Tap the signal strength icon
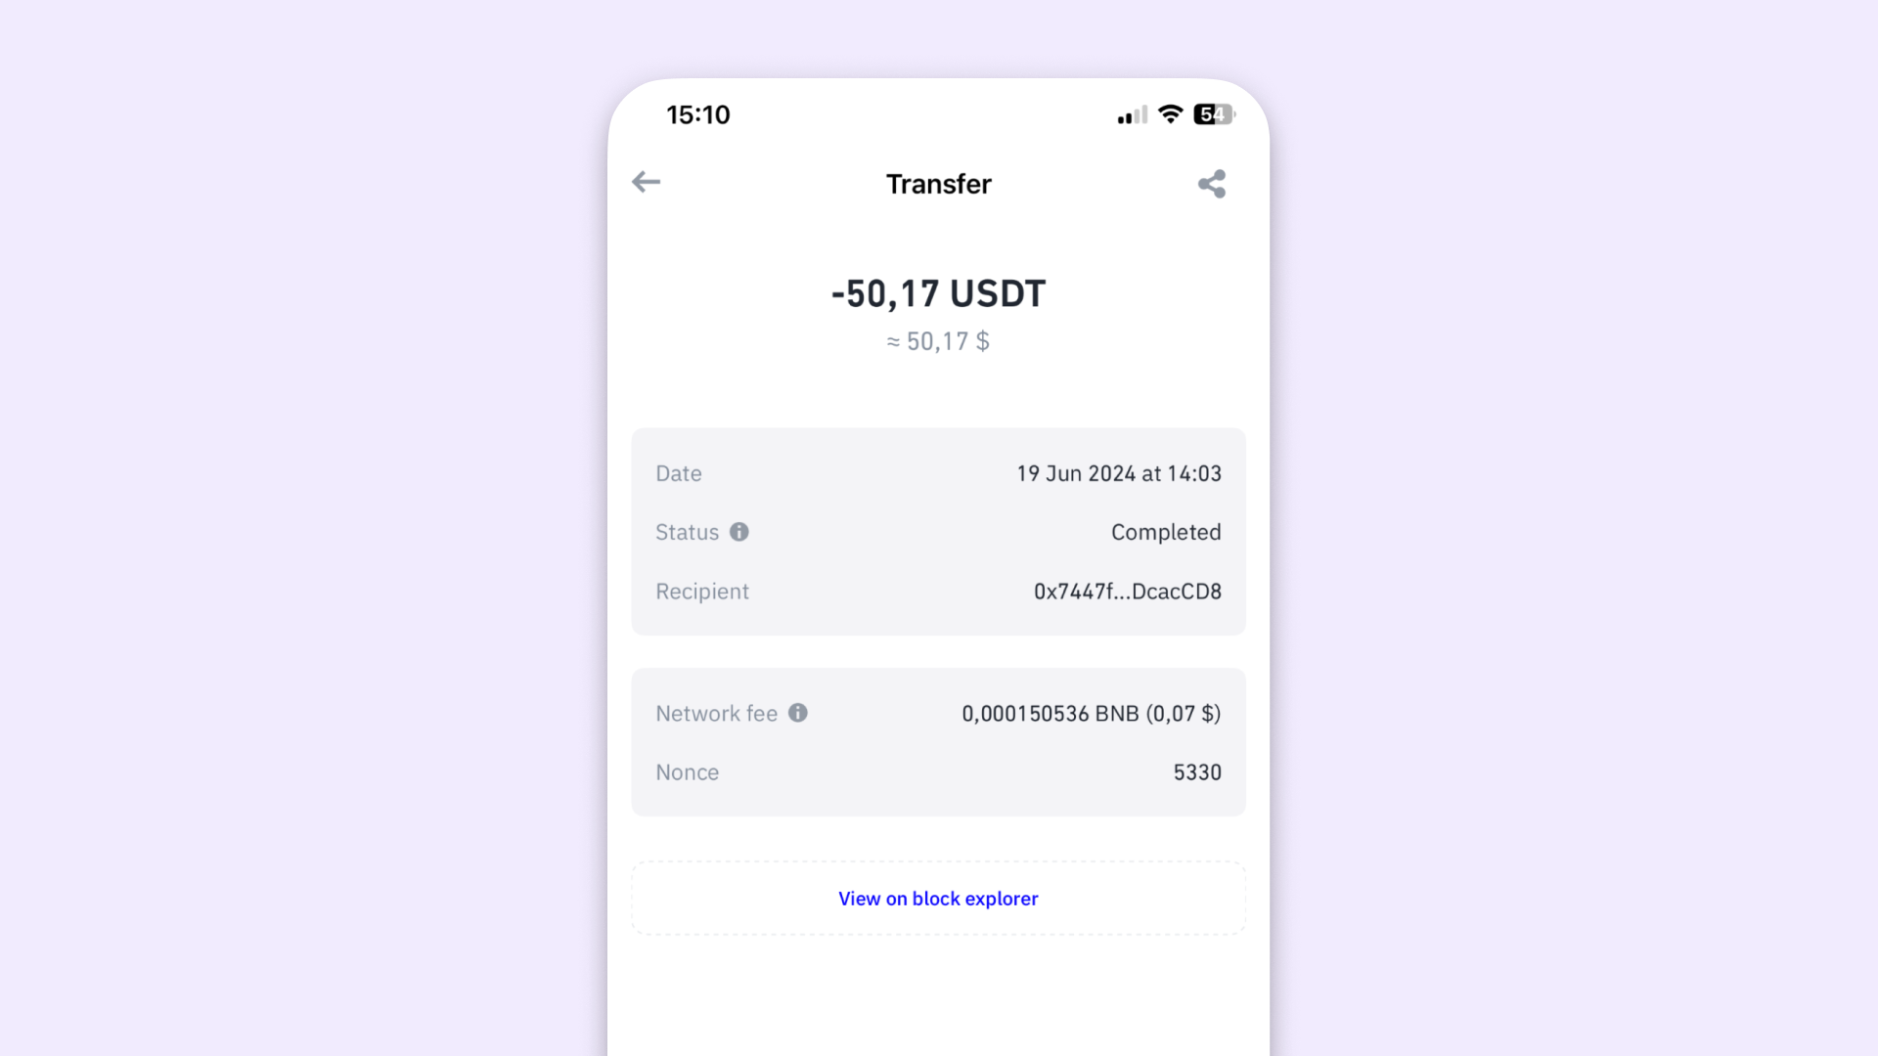1878x1056 pixels. point(1128,114)
